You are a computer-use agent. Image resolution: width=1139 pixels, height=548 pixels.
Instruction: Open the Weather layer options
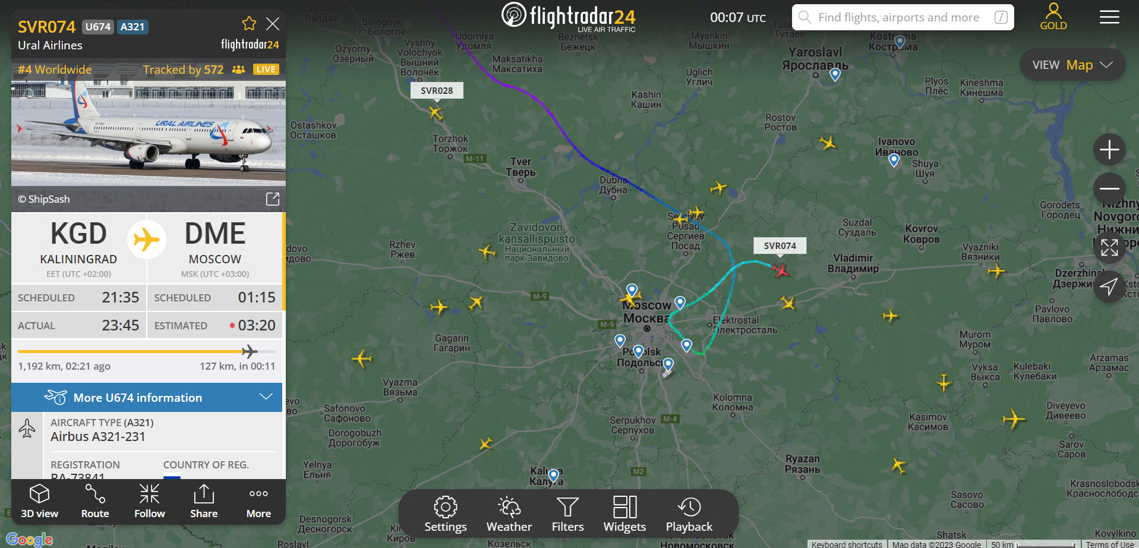(509, 515)
